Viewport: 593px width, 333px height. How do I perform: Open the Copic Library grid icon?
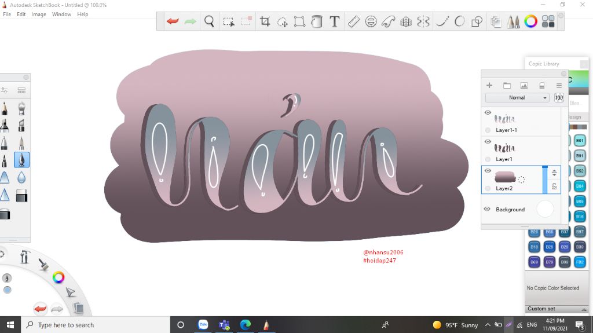click(x=548, y=21)
